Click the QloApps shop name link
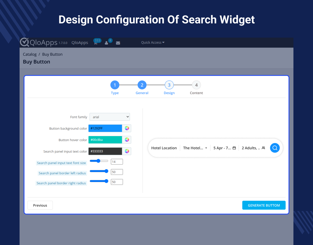This screenshot has width=313, height=245. point(80,43)
